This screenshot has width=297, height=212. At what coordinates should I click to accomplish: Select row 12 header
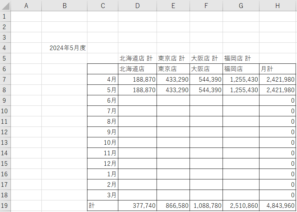(x=5, y=132)
